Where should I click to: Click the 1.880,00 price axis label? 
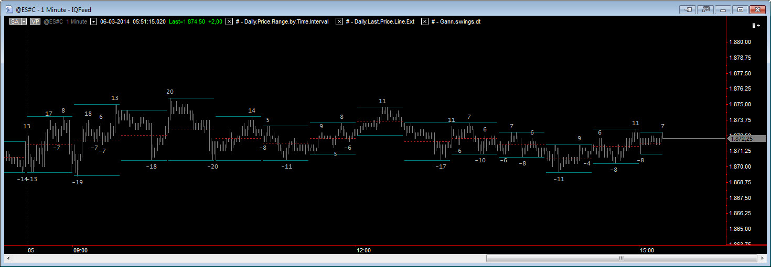coord(741,42)
